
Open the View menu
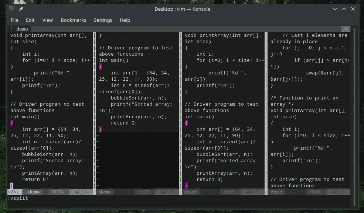point(48,20)
